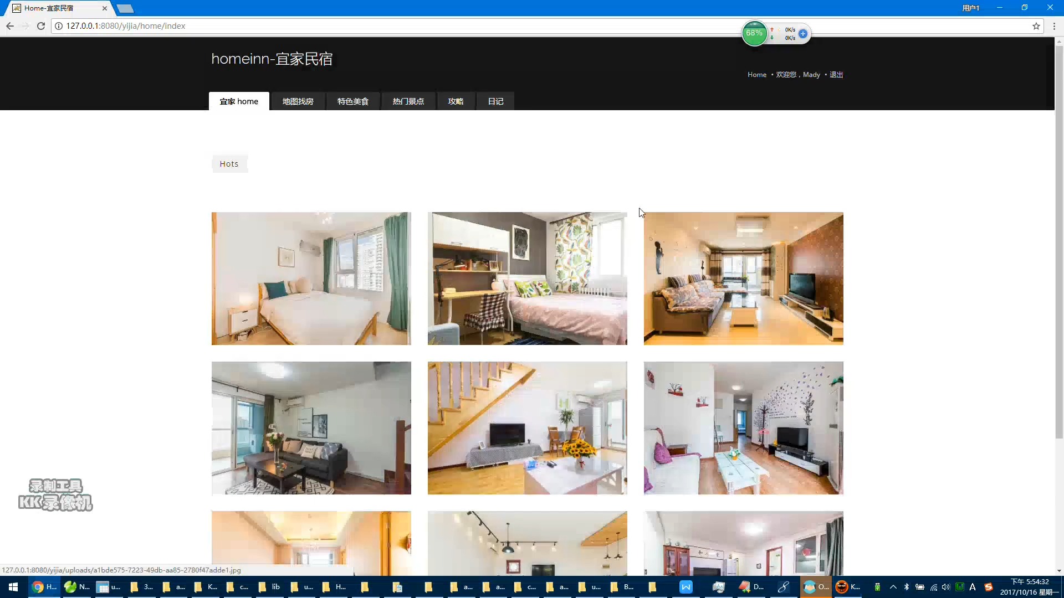Click the homeinn-宜家民宿 site logo
Viewport: 1064px width, 598px height.
pyautogui.click(x=272, y=59)
